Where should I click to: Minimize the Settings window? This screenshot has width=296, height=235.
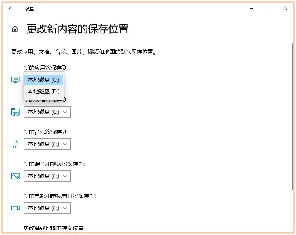[x=251, y=8]
